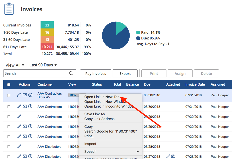Toggle the select-all checkbox in table header
This screenshot has width=234, height=159.
9,85
